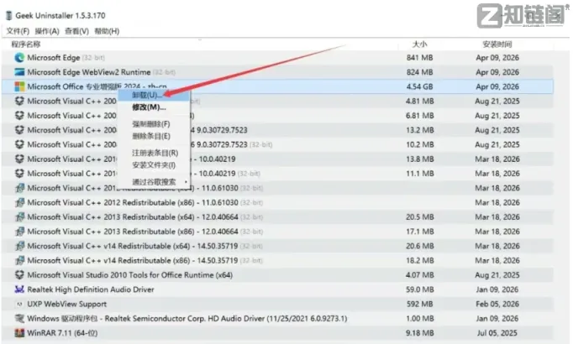Select Microsoft Edge WebView2 Runtime name
The height and width of the screenshot is (344, 573).
(89, 72)
